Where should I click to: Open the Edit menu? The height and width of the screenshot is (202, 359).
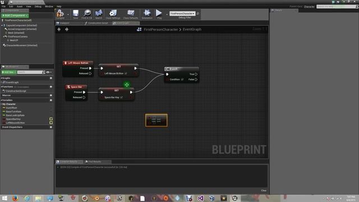11,6
